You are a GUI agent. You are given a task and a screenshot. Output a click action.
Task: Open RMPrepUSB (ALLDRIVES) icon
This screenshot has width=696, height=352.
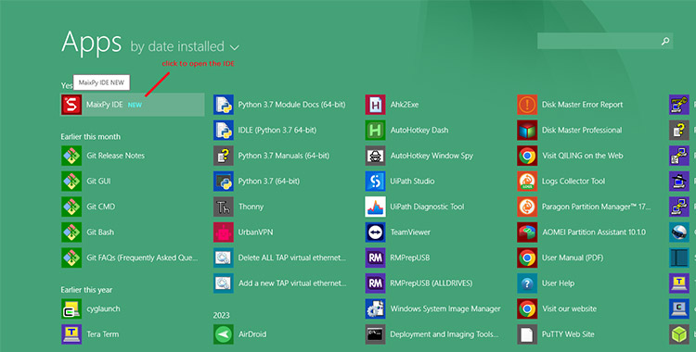pos(375,283)
